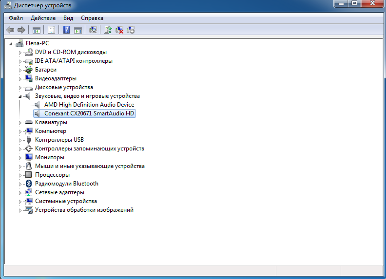386x279 pixels.
Task: Toggle the action pane toolbar icon
Action: (78, 30)
